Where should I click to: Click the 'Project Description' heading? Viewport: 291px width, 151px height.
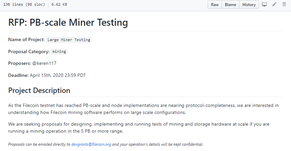click(39, 90)
